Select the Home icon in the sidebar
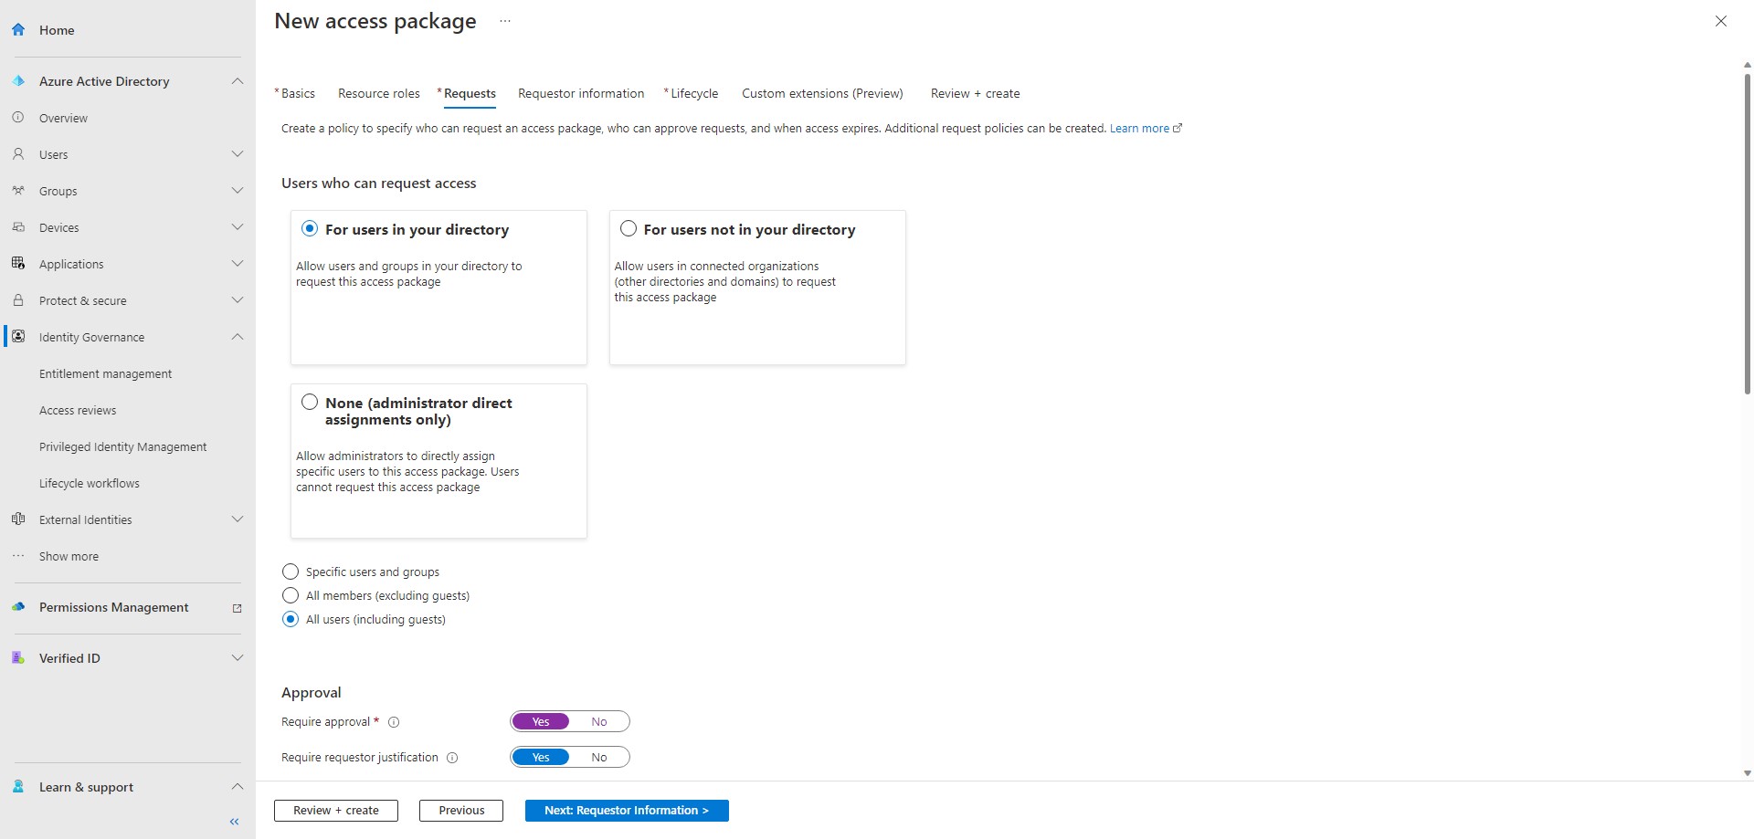The height and width of the screenshot is (839, 1754). [x=18, y=29]
